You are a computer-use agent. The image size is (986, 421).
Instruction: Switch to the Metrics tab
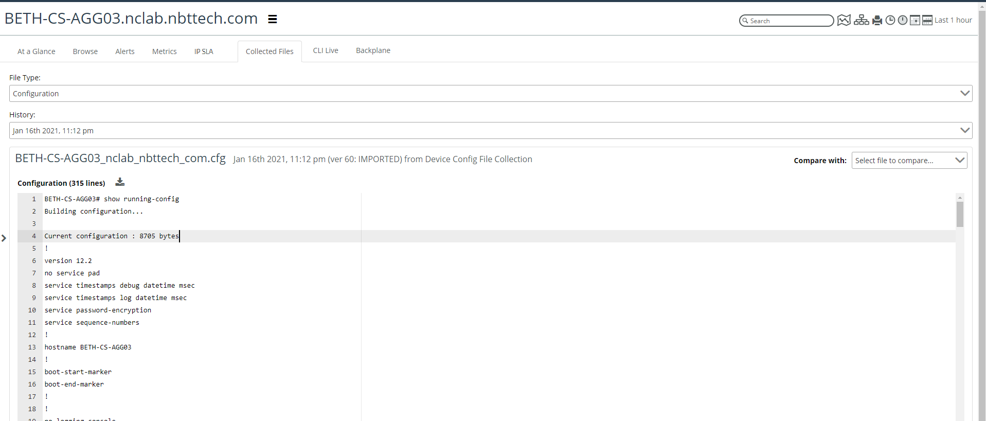pos(164,51)
